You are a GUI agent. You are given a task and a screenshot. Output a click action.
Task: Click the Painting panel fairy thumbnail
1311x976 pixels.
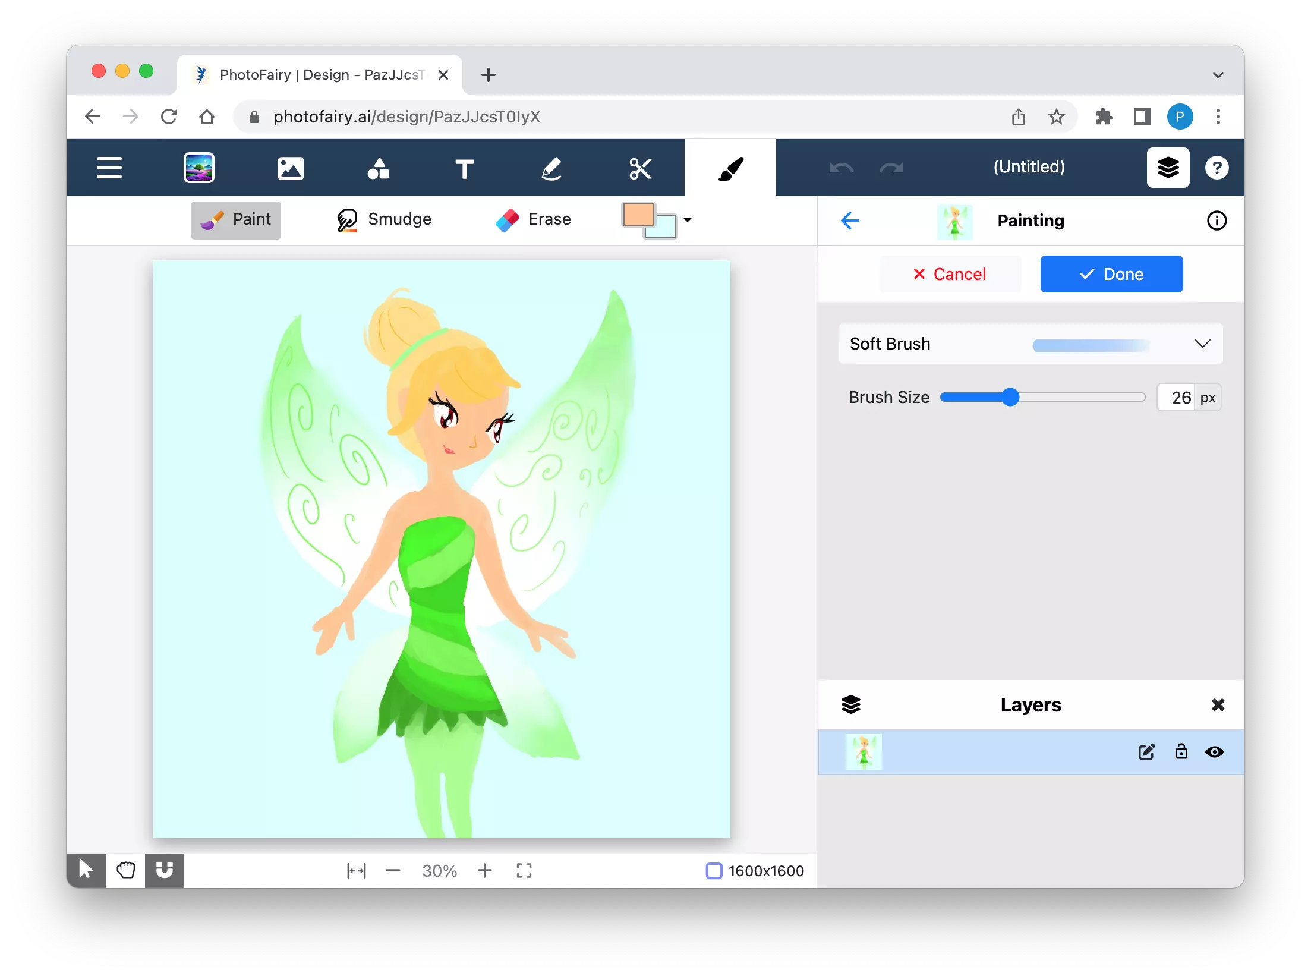pyautogui.click(x=954, y=221)
